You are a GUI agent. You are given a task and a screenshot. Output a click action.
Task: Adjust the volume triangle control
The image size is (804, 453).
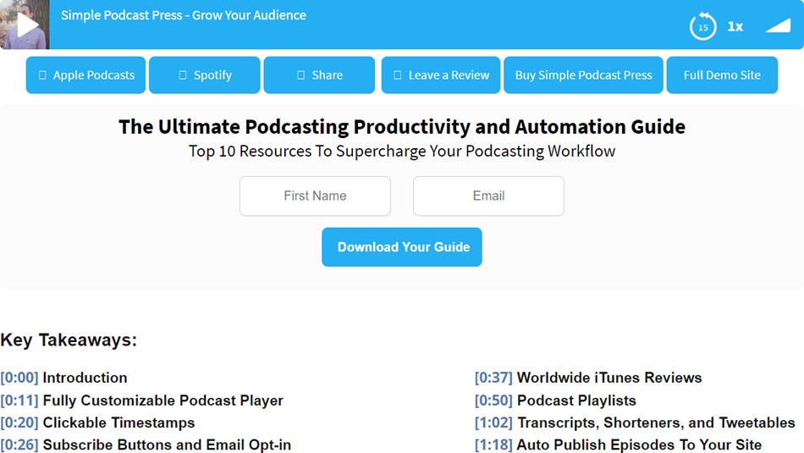pos(778,25)
